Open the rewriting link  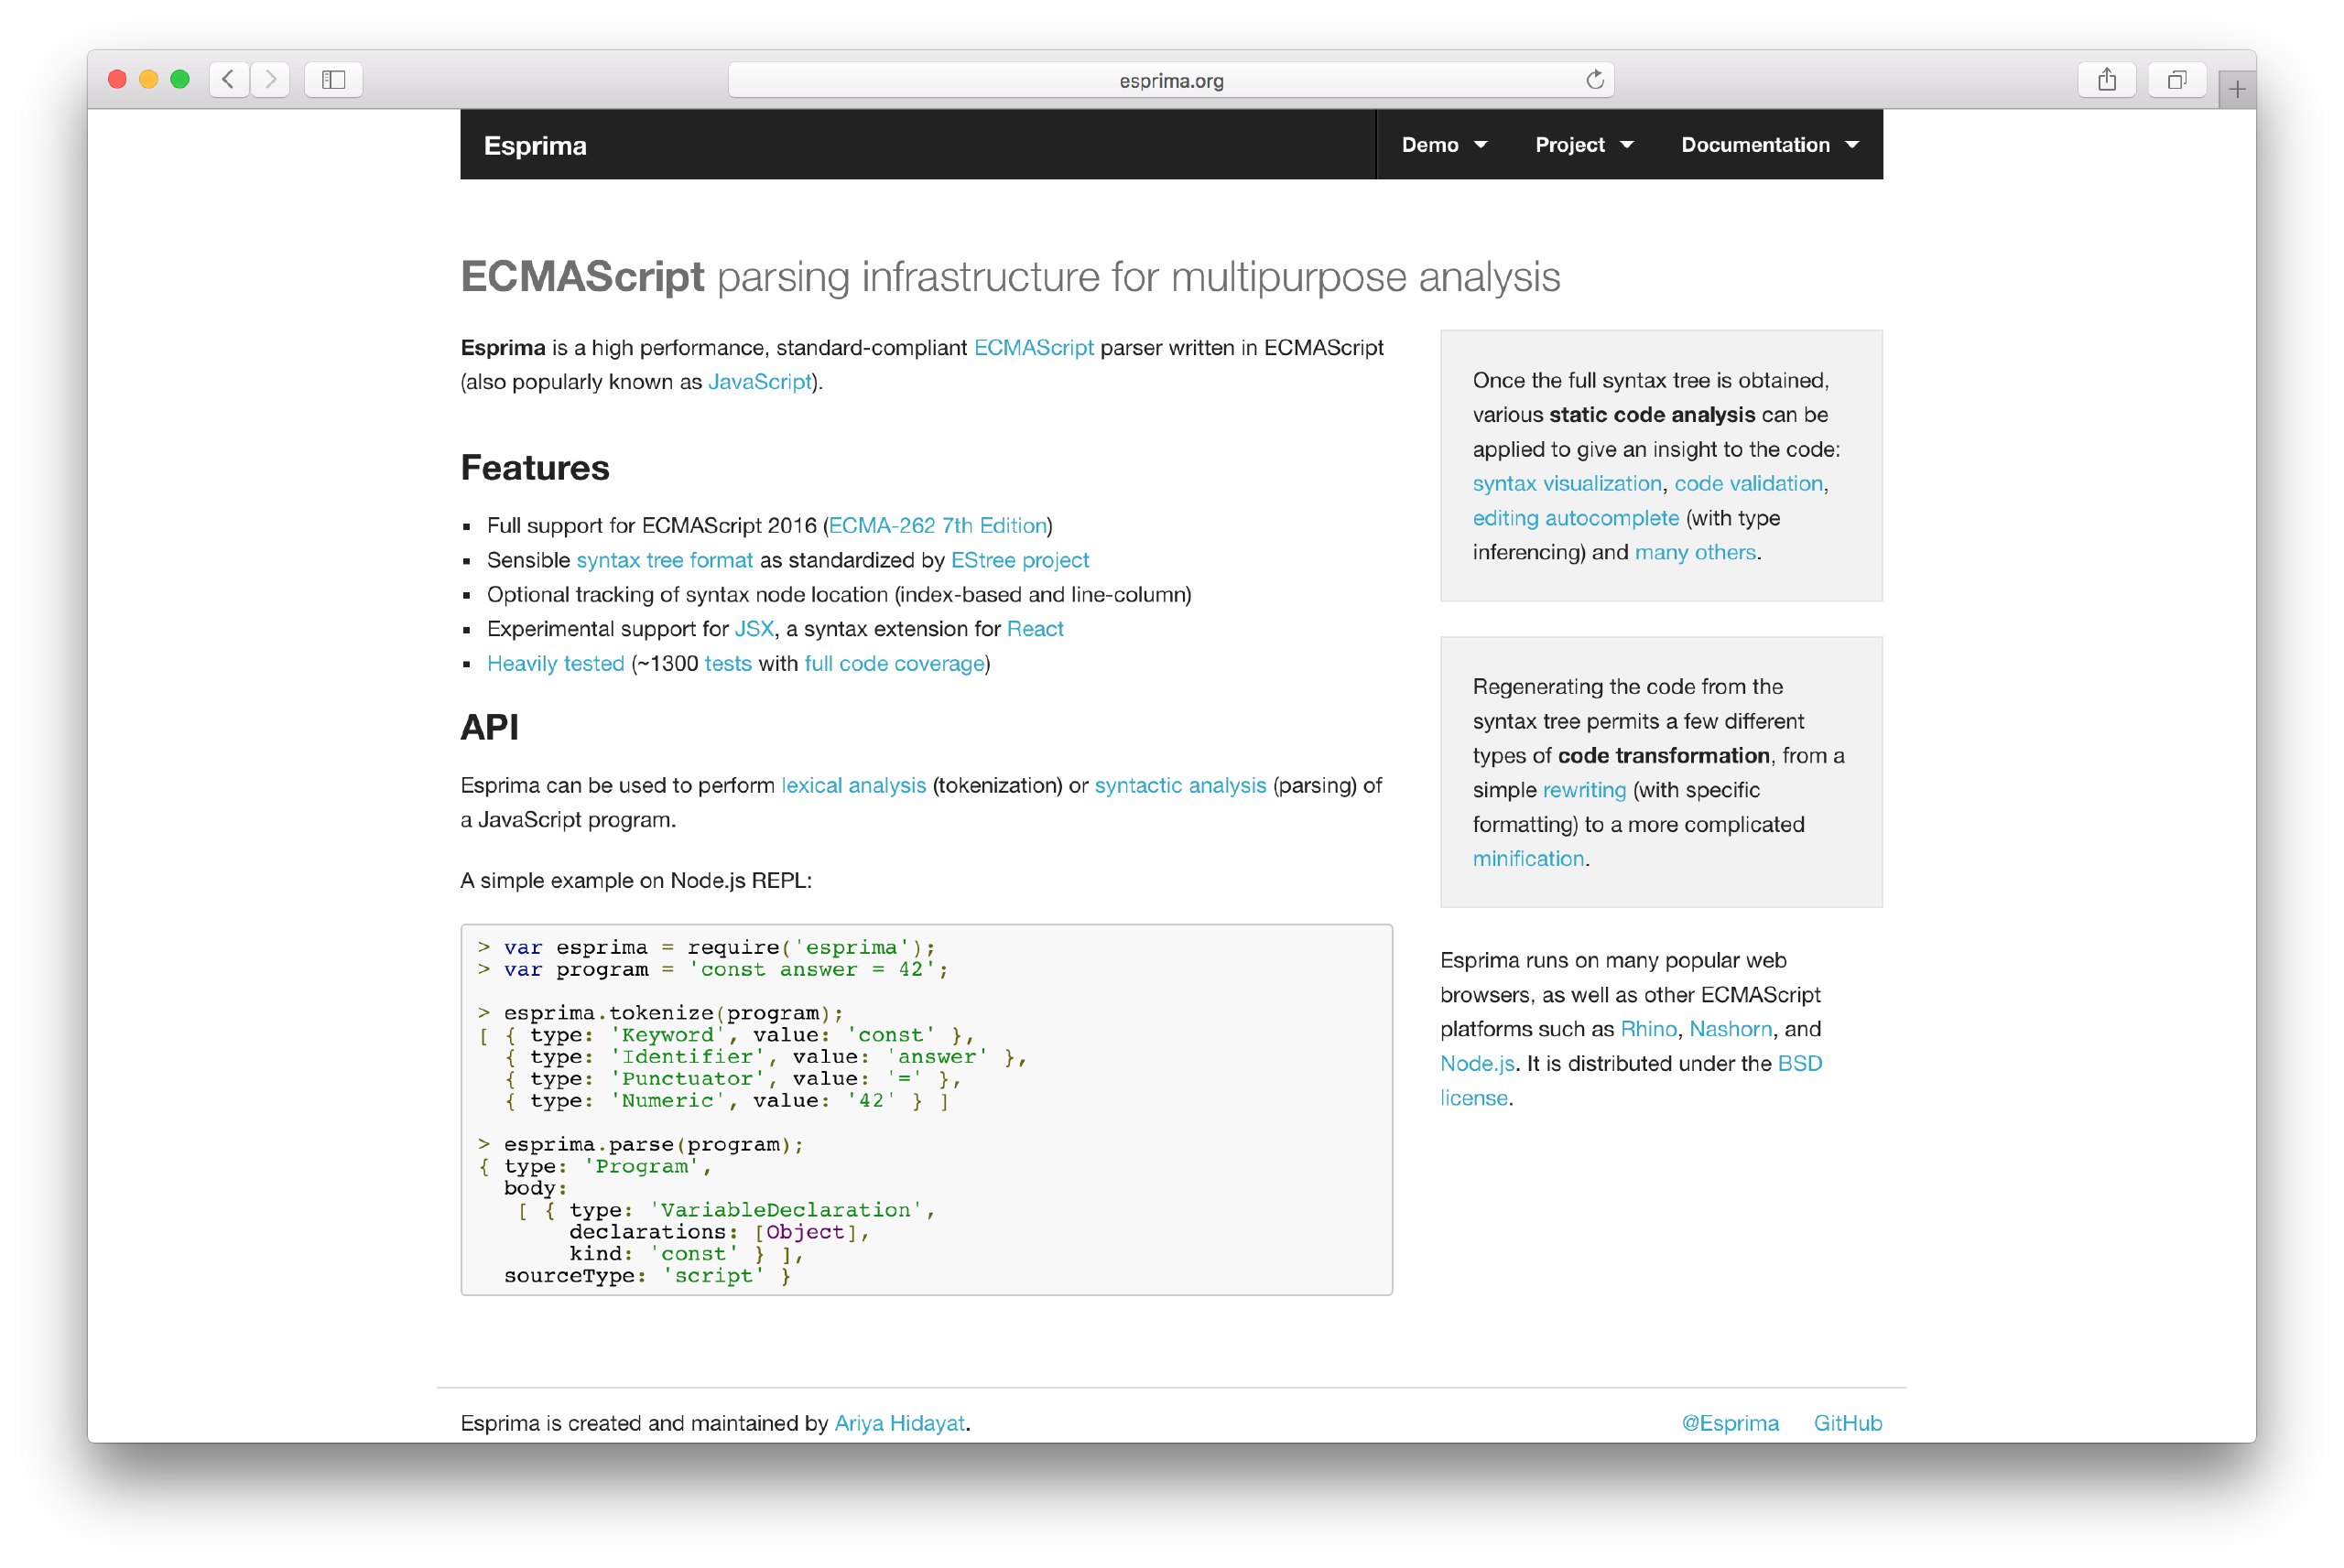(x=1585, y=790)
